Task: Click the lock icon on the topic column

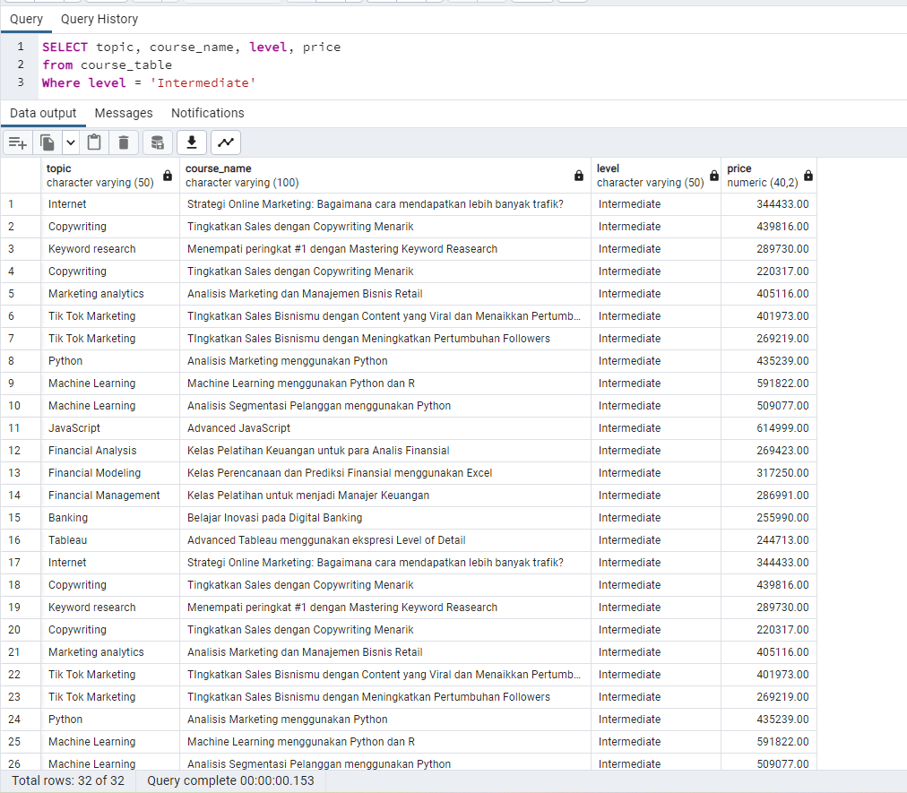Action: click(167, 176)
